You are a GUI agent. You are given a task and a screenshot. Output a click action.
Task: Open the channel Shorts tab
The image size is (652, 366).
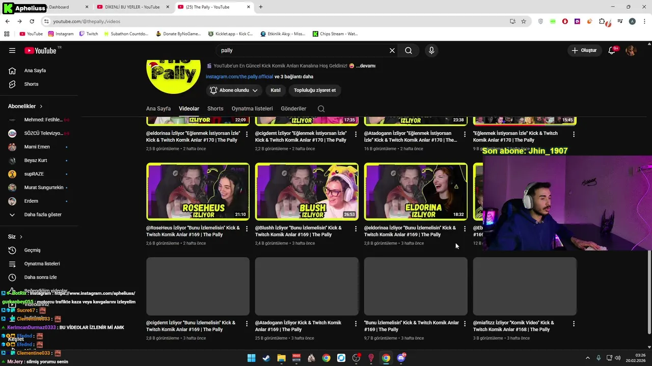pyautogui.click(x=215, y=109)
